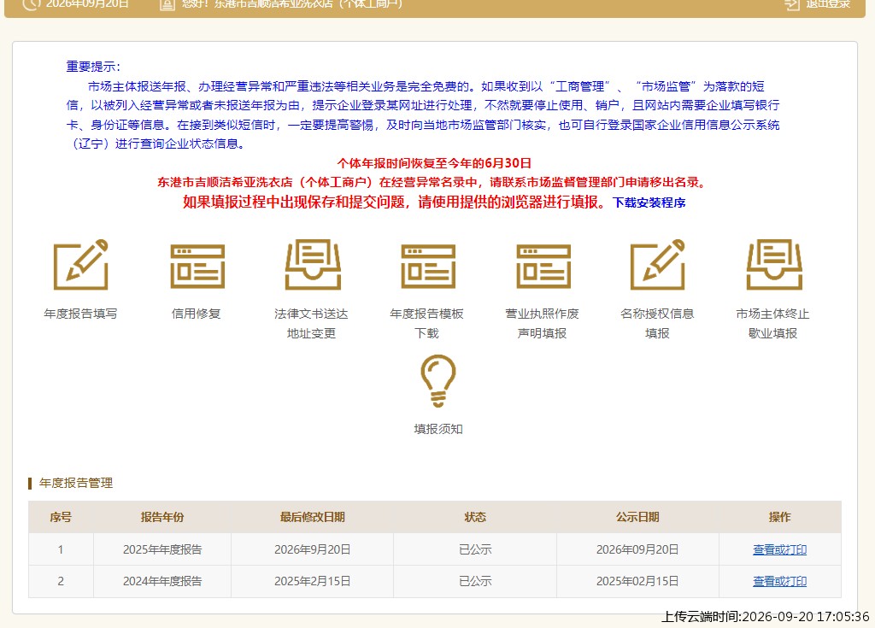
Task: Click the user icon beside 您好
Action: click(x=167, y=4)
